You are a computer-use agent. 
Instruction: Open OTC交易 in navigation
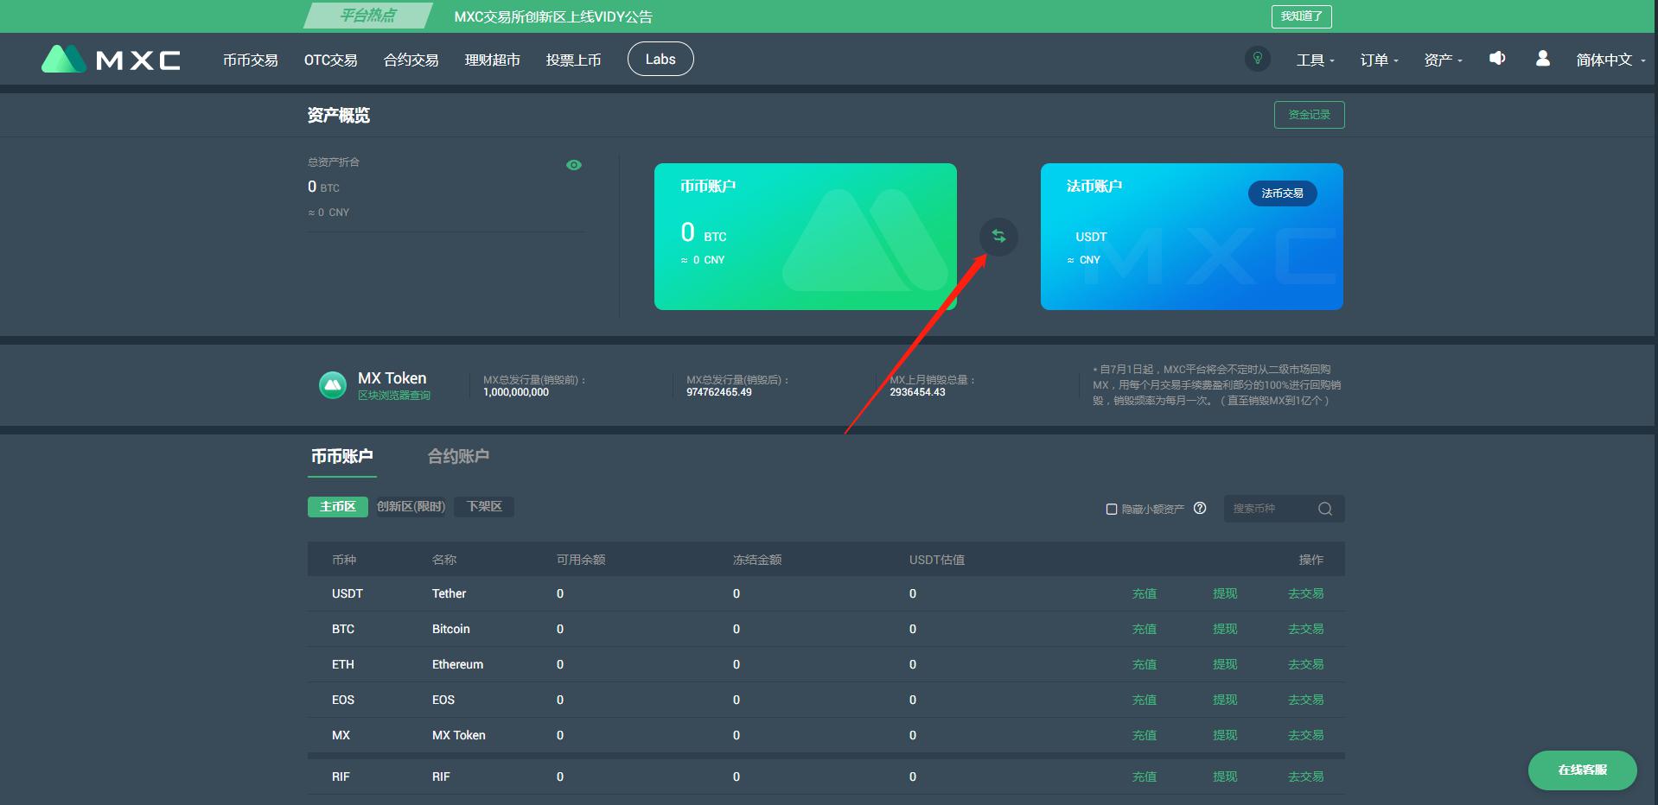click(331, 60)
